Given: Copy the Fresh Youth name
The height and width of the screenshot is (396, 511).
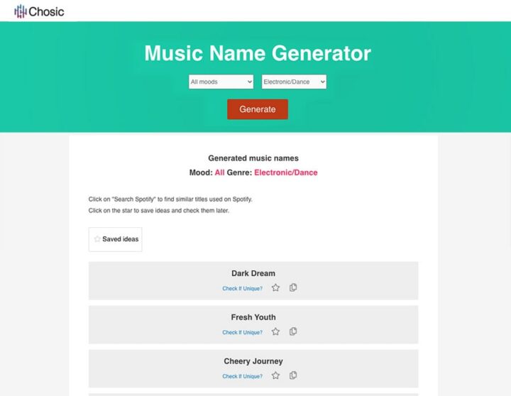Looking at the screenshot, I should [293, 331].
